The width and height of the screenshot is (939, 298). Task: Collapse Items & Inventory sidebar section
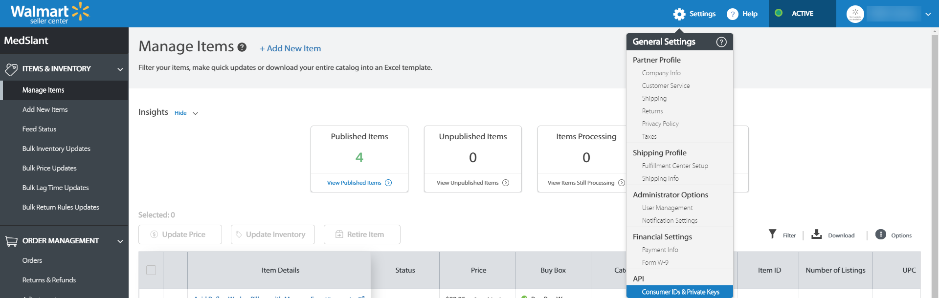[x=120, y=69]
